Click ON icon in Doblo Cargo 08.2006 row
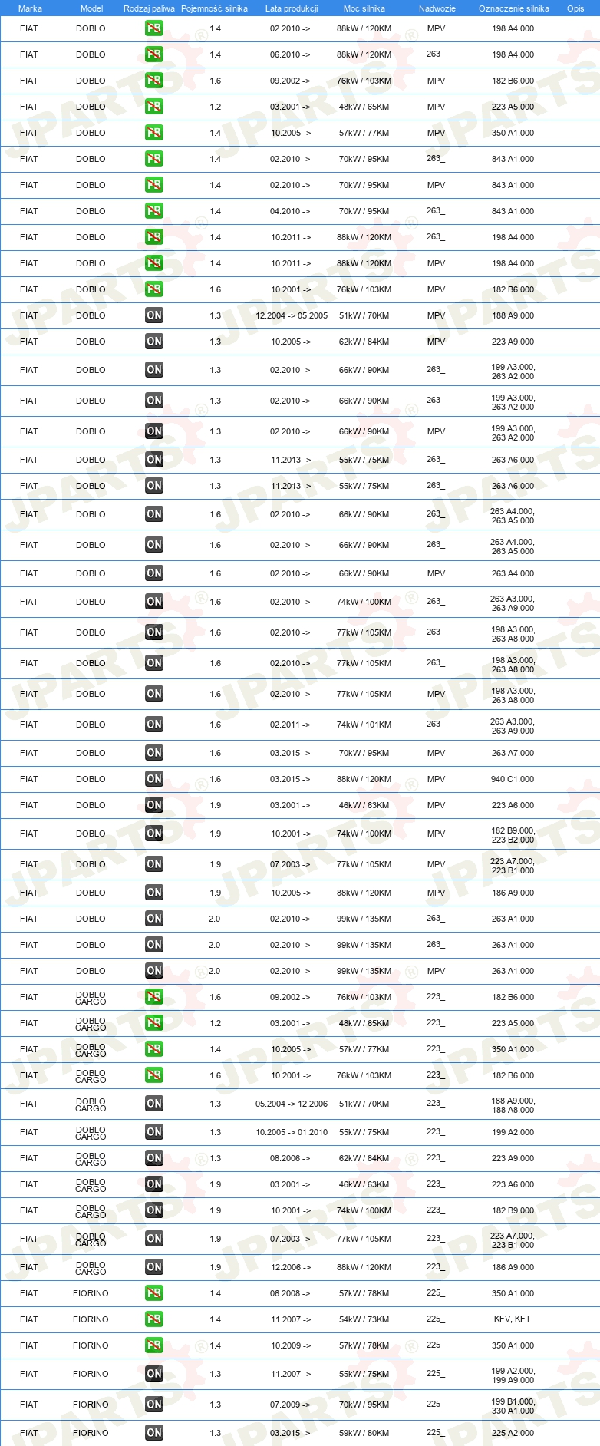Image resolution: width=600 pixels, height=1446 pixels. 154,1158
